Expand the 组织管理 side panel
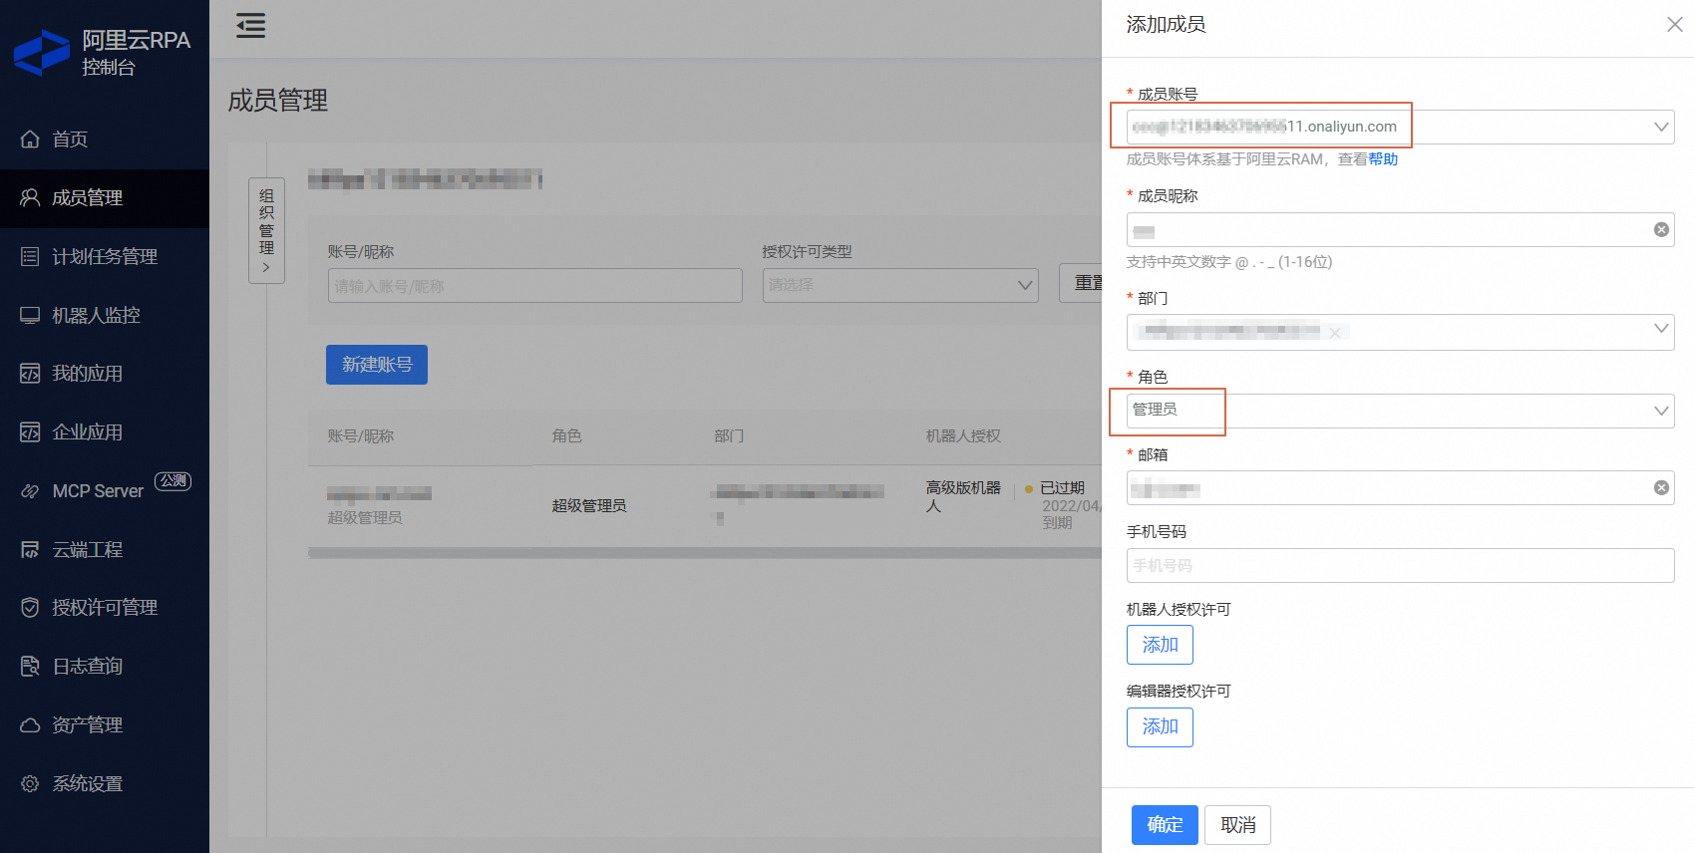The height and width of the screenshot is (853, 1694). point(266,230)
